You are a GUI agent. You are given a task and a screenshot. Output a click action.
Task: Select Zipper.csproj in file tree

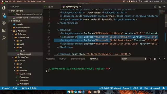coord(25,54)
